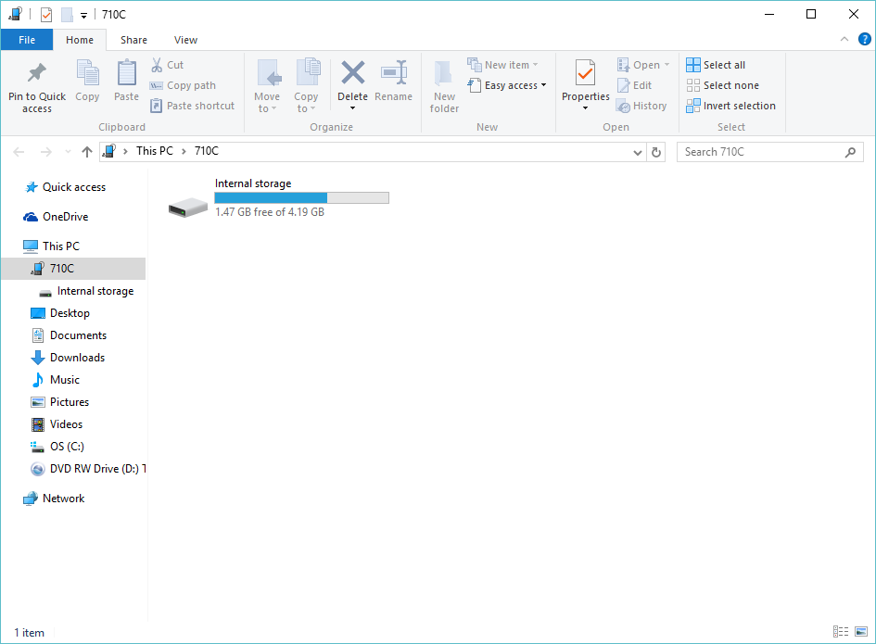This screenshot has width=876, height=644.
Task: Select DVD RW Drive (D:) in sidebar
Action: click(x=88, y=469)
